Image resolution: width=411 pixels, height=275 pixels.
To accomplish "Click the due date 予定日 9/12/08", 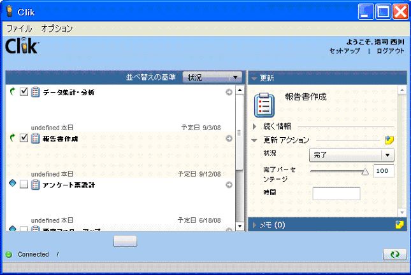I will pos(199,174).
